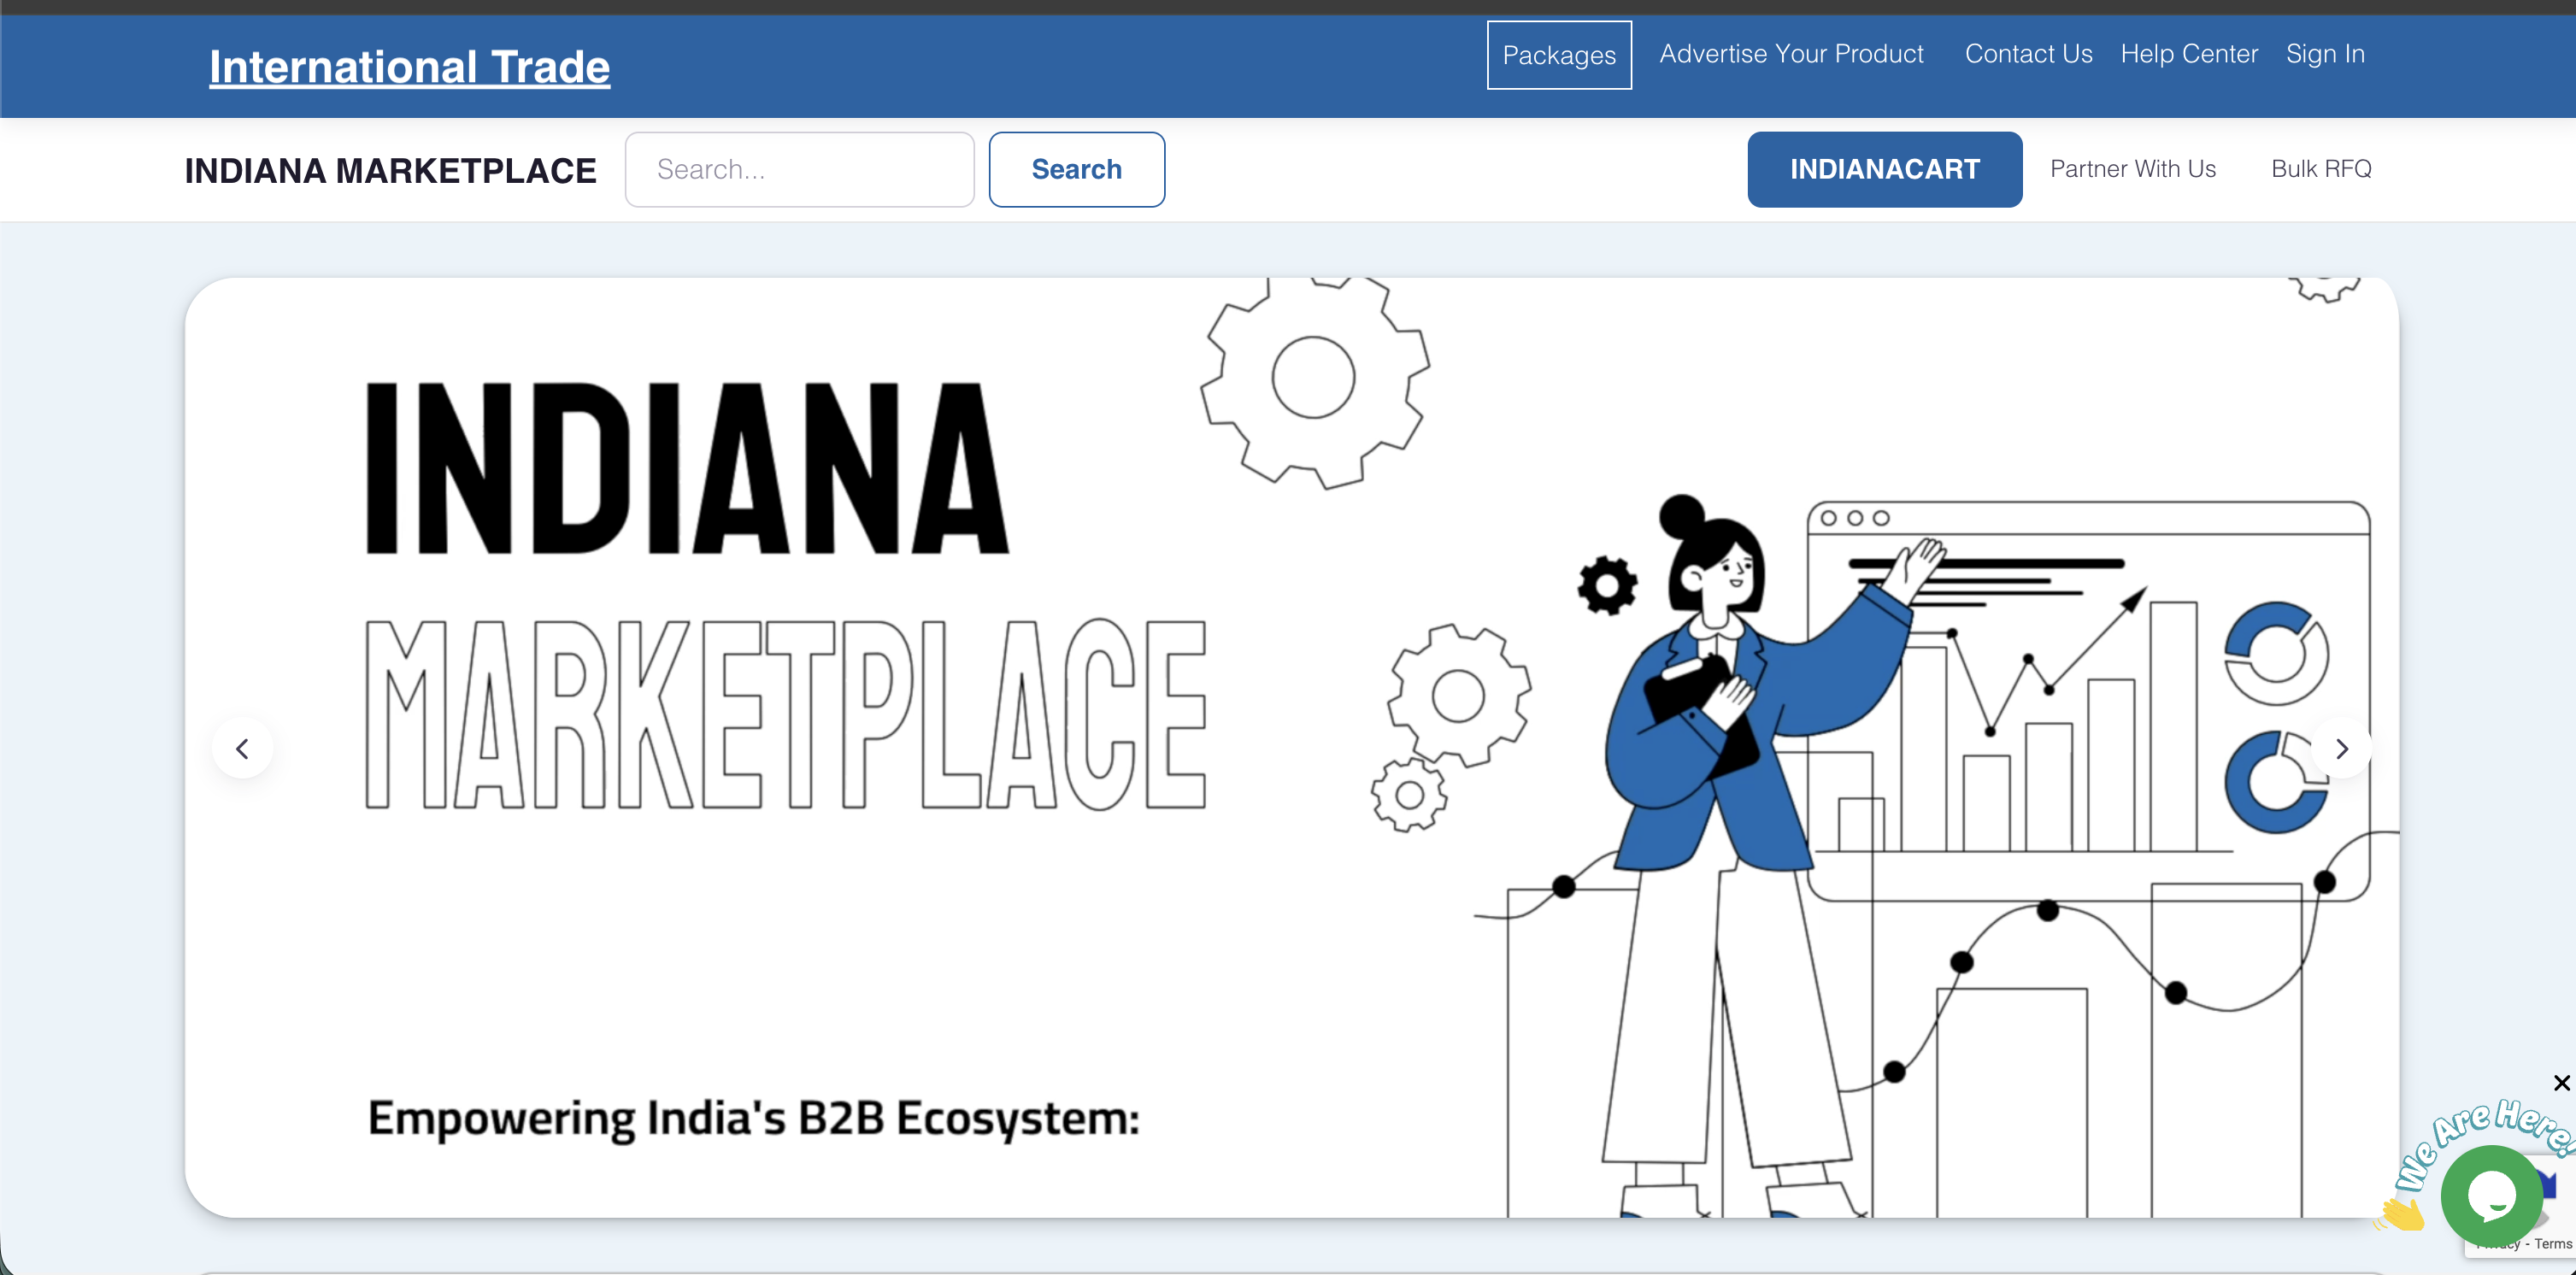
Task: Click the reCAPTCHA Terms link
Action: (2552, 1244)
